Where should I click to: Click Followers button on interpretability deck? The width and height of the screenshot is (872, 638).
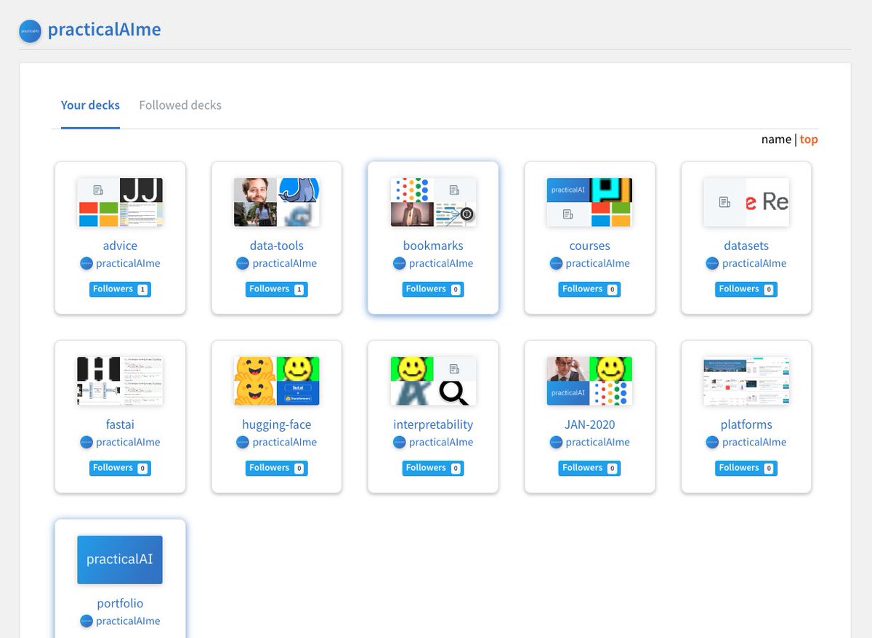tap(433, 468)
